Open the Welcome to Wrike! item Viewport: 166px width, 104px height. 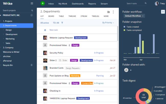(x=11, y=52)
